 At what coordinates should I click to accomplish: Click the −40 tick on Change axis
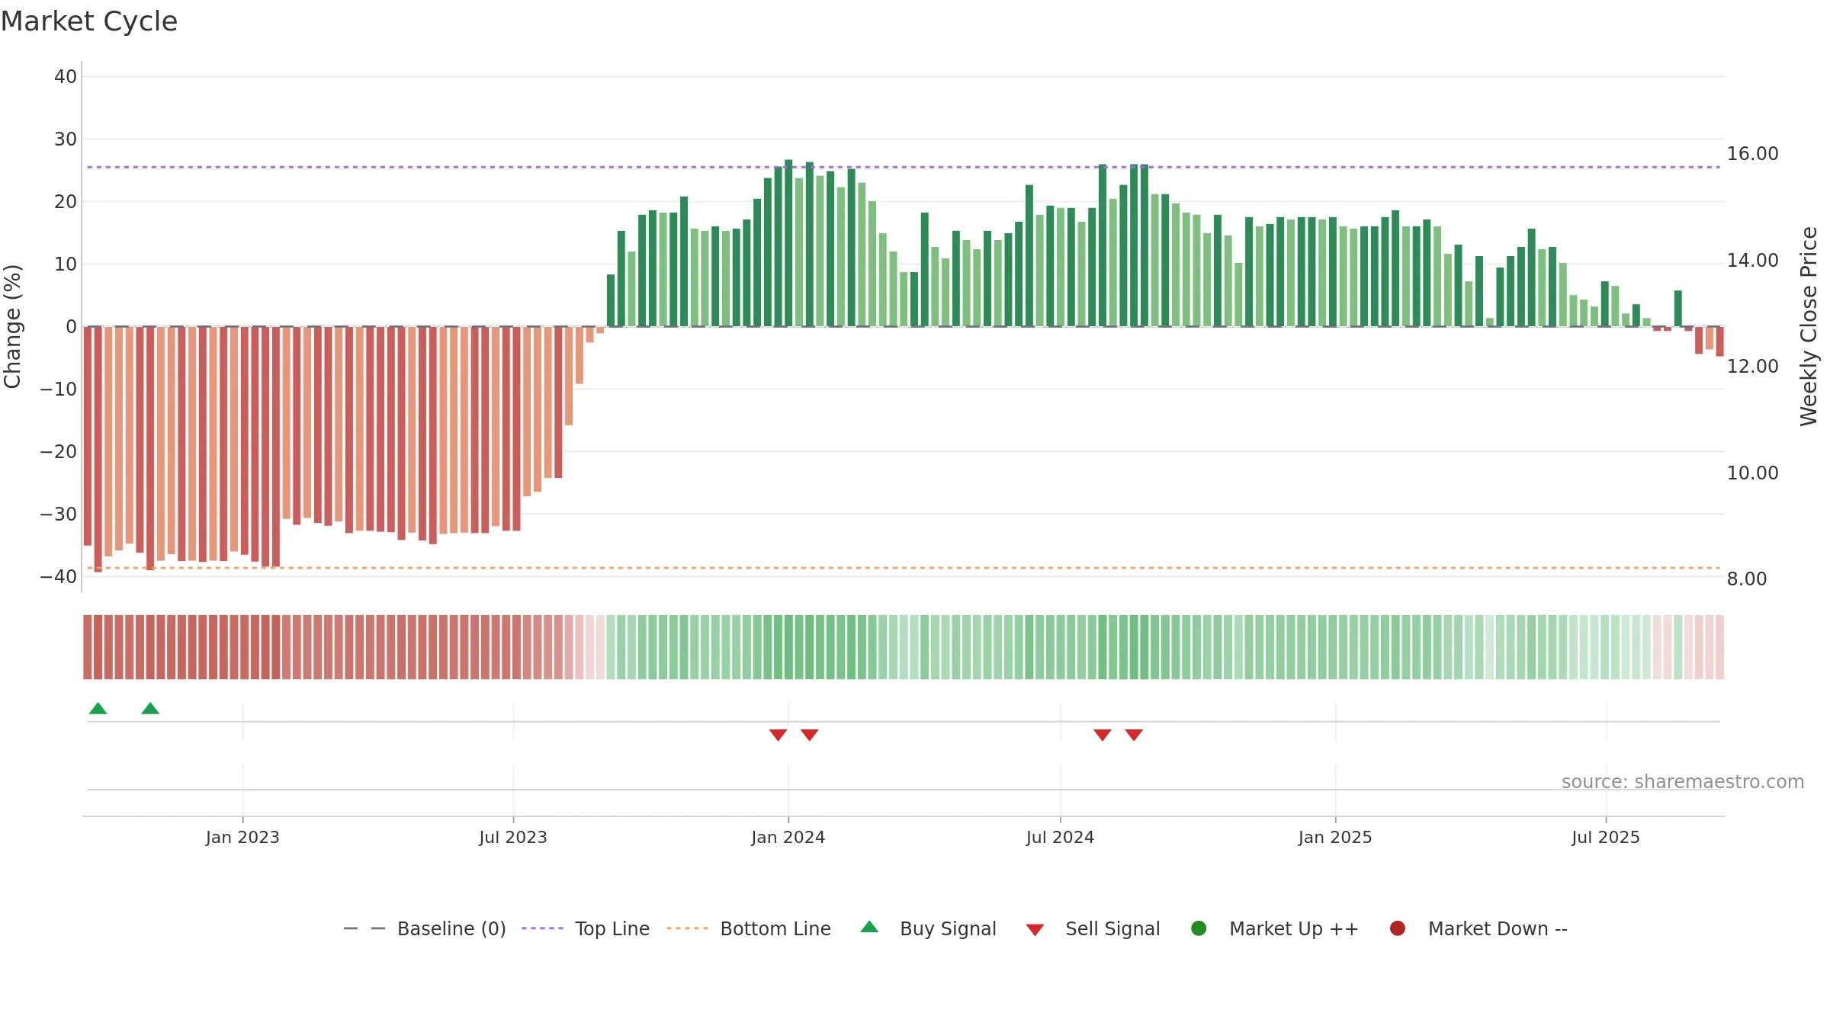point(59,577)
